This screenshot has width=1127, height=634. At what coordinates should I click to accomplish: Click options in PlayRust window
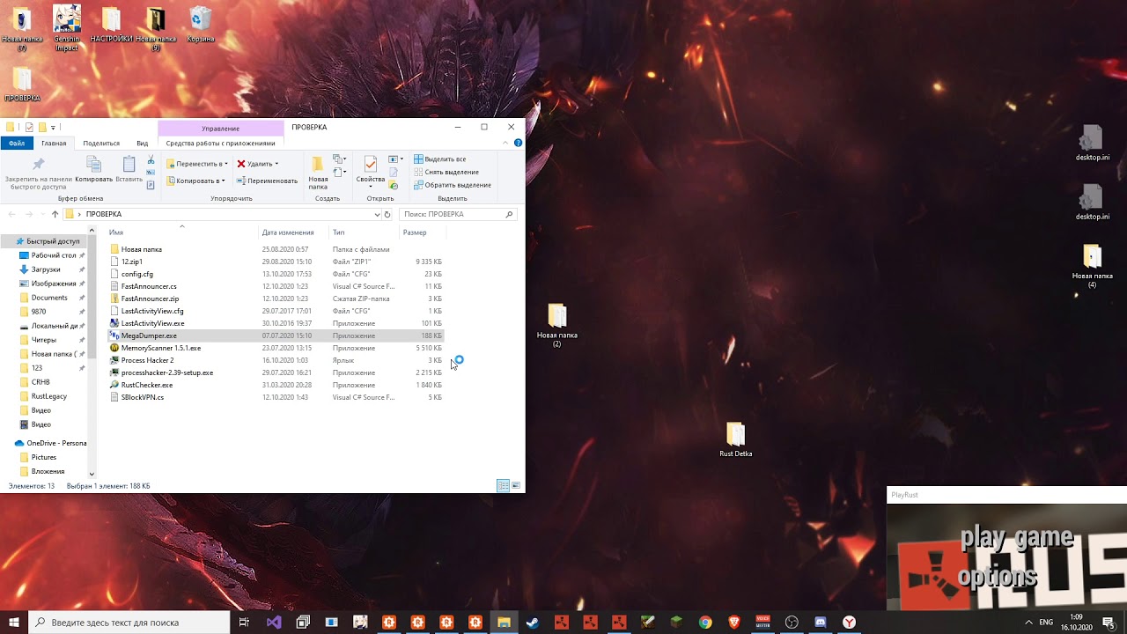[x=998, y=577]
